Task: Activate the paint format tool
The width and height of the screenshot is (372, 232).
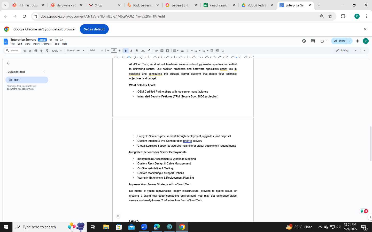Action: coord(47,51)
